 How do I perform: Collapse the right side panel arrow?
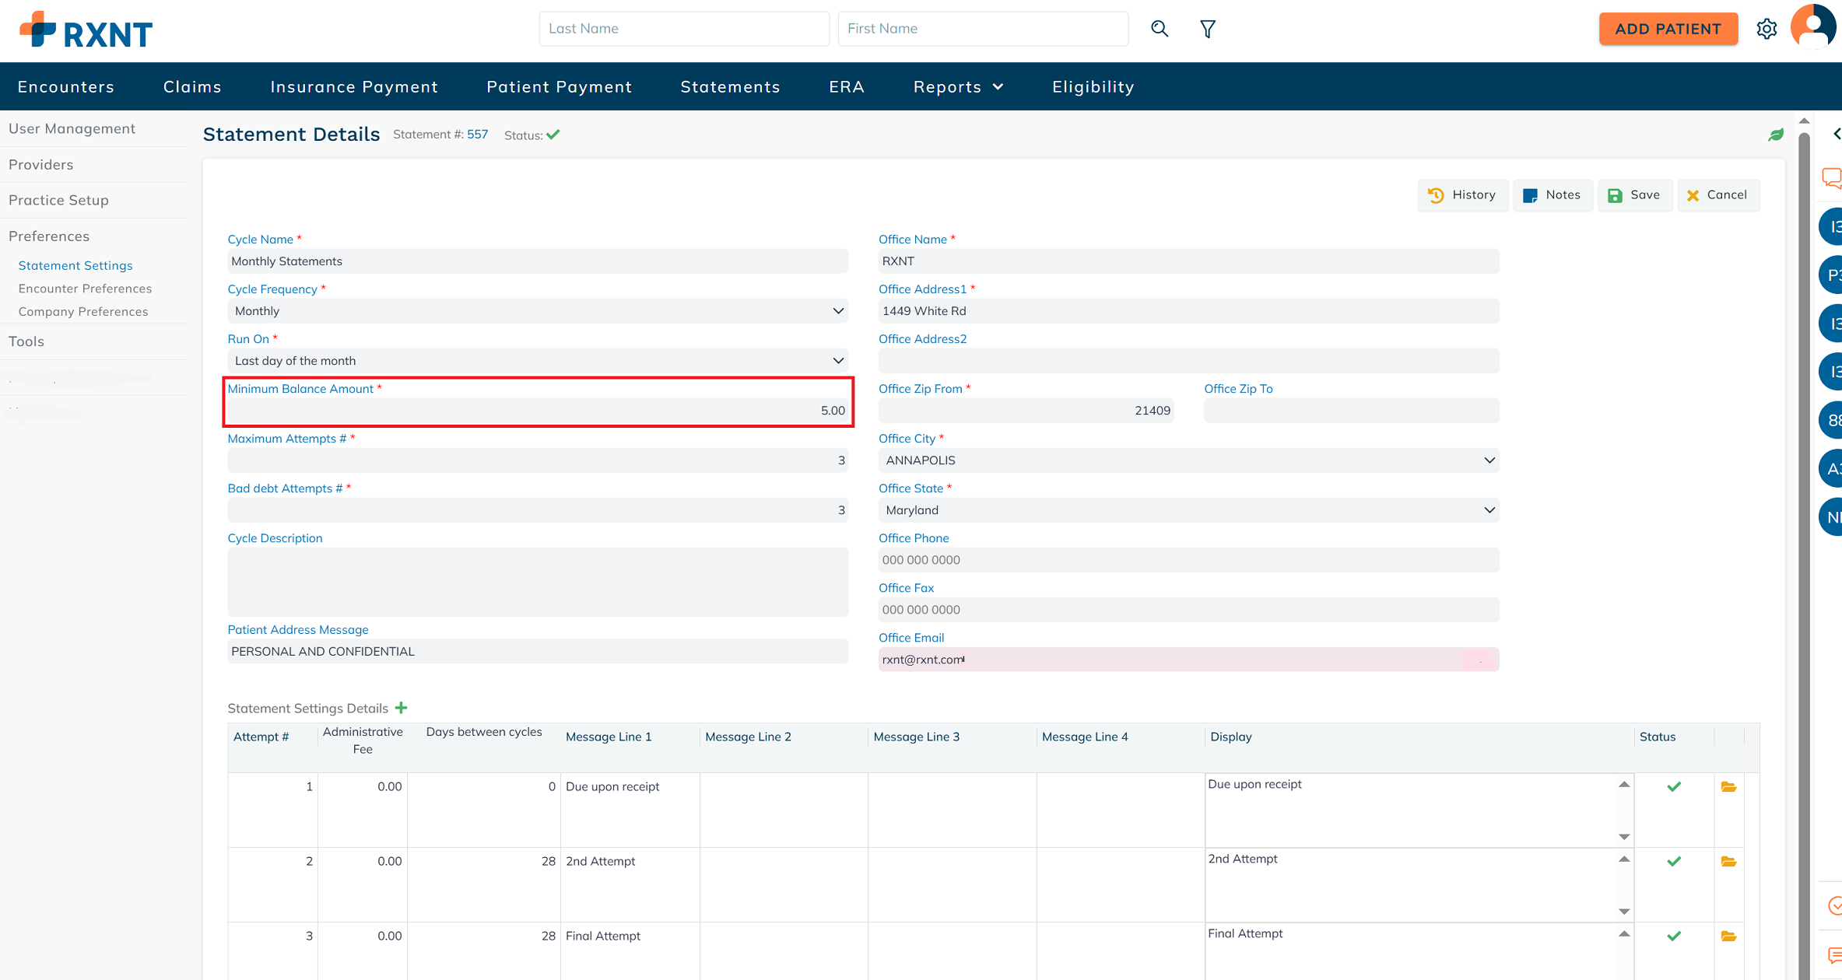point(1837,134)
